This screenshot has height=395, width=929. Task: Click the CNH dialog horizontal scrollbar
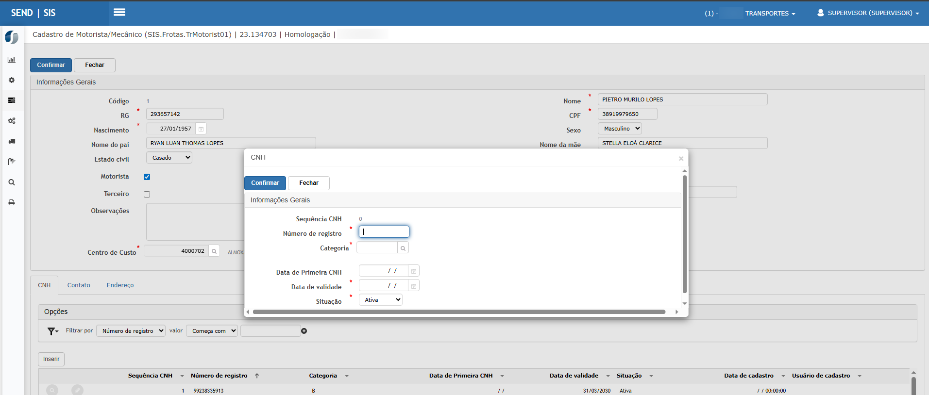pyautogui.click(x=458, y=312)
